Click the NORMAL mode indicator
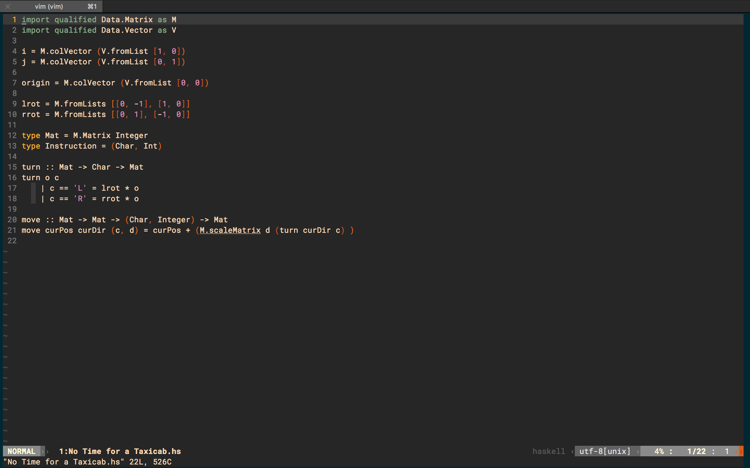Image resolution: width=750 pixels, height=468 pixels. (x=21, y=451)
